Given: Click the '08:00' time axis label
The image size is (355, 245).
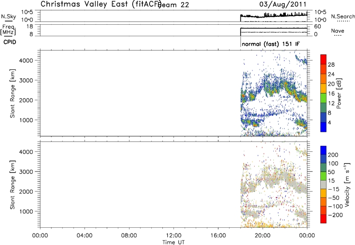Looking at the screenshot, I should 129,236.
